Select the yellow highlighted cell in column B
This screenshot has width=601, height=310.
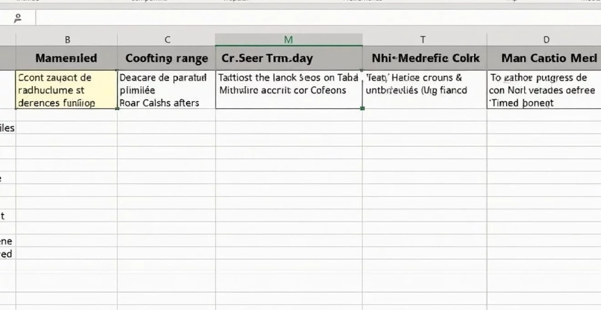(67, 90)
